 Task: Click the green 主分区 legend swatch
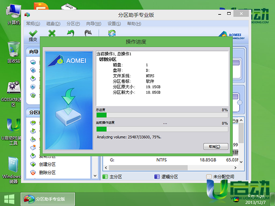point(105,177)
